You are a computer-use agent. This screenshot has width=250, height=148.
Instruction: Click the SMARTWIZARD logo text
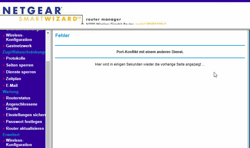(50, 19)
